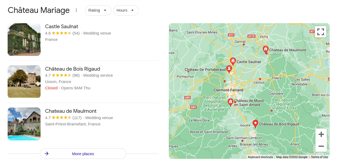
Task: Click the Château de Murol map marker
Action: 230,102
